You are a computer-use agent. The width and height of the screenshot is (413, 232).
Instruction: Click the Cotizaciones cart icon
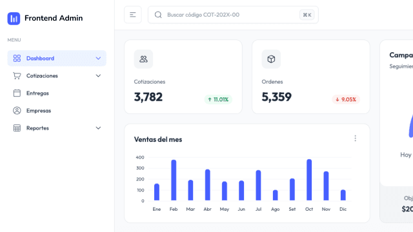[17, 76]
